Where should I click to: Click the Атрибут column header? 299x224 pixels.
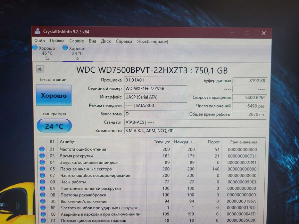[x=68, y=141]
